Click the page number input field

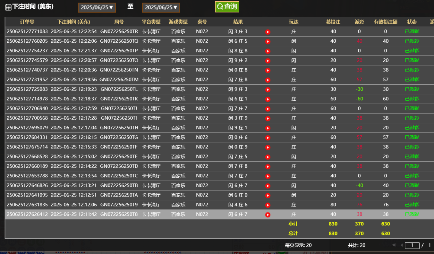tap(412, 245)
